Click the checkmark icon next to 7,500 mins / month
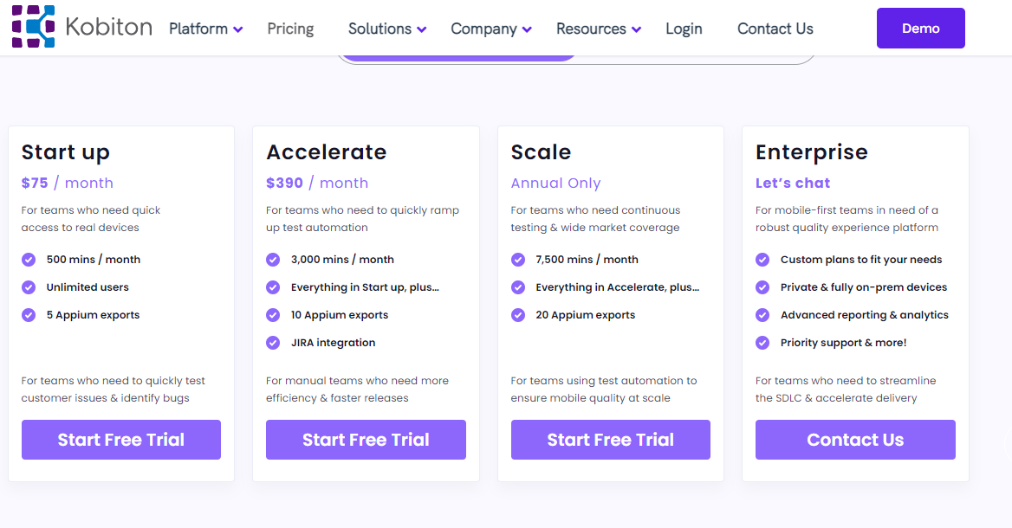Screen dimensions: 1012x528 tap(518, 260)
